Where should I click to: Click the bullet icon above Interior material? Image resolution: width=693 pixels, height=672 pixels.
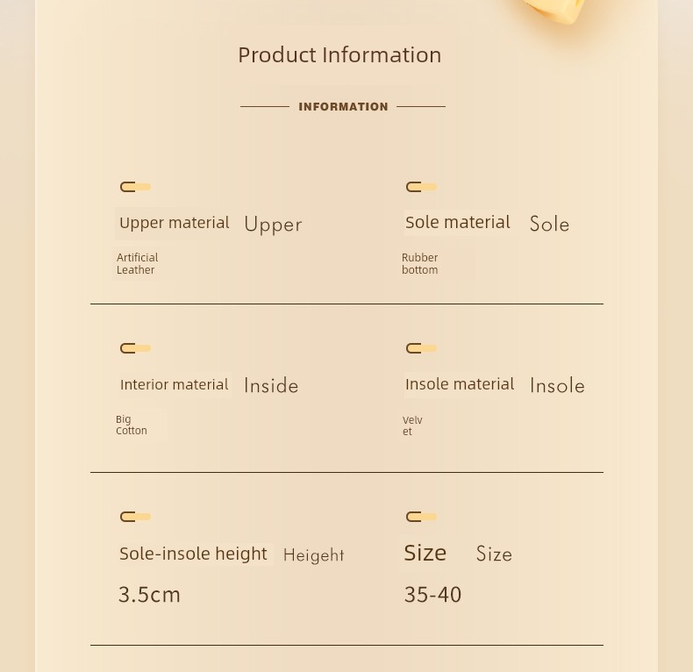click(x=136, y=348)
